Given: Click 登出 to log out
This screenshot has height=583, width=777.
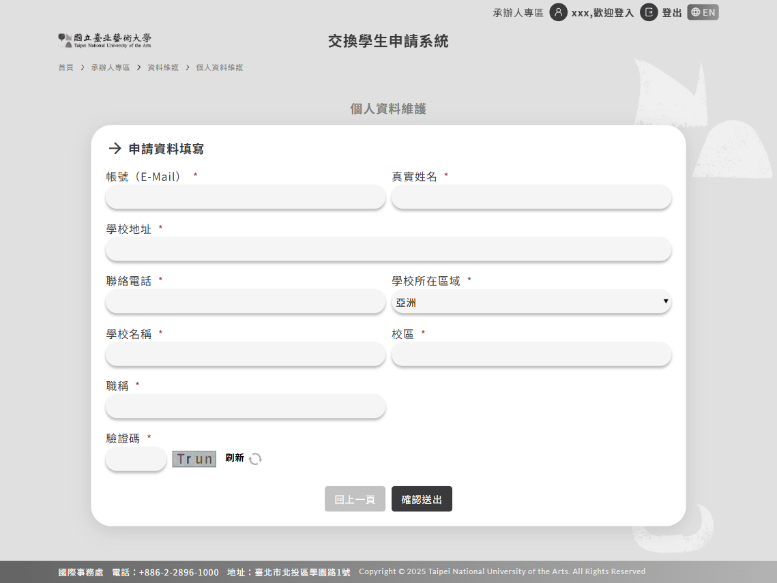Looking at the screenshot, I should click(x=671, y=12).
